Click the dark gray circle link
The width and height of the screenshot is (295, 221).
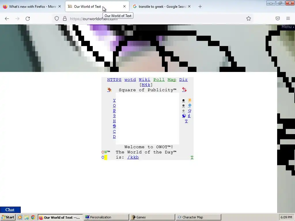click(184, 105)
